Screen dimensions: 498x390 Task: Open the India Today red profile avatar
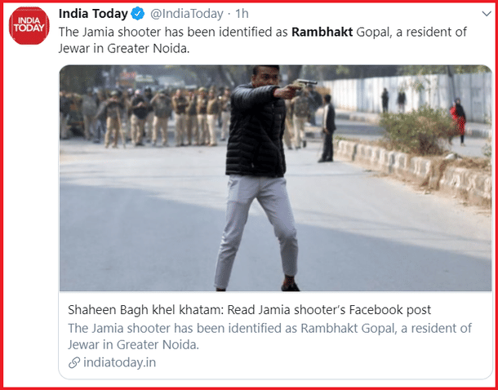29,26
